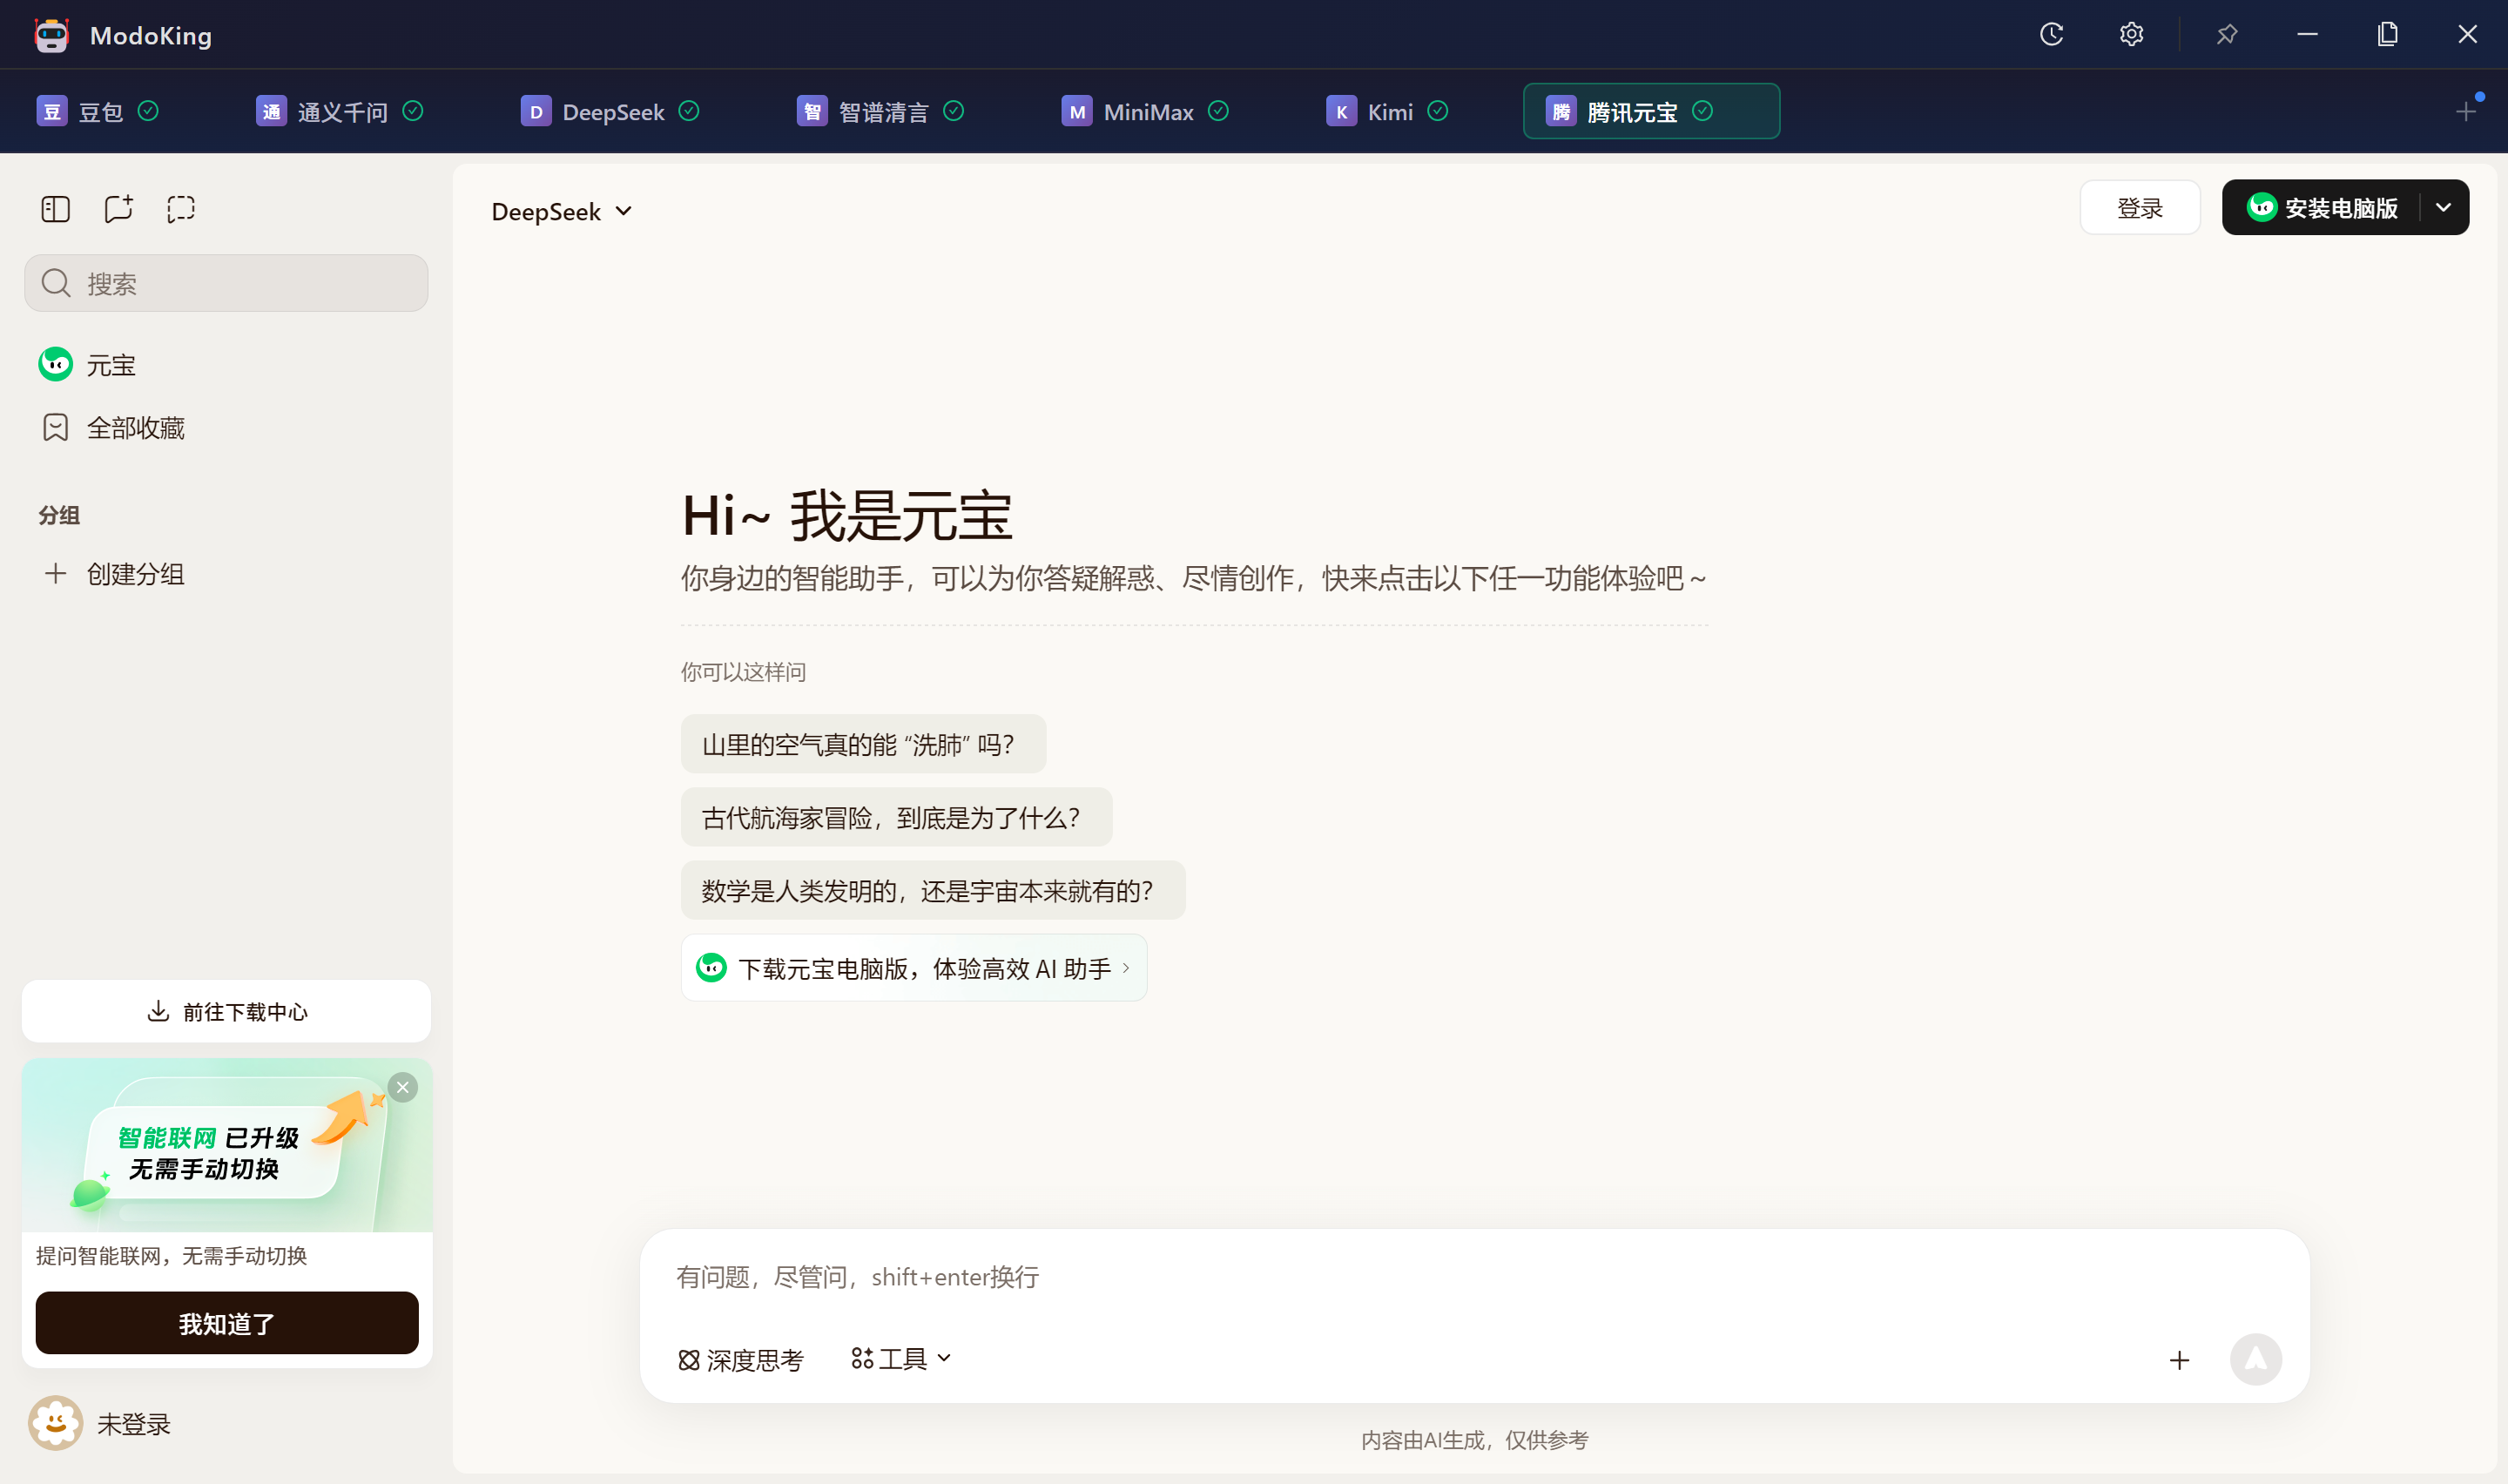Screen dimensions: 2508x1484
Task: Pin the window with pushpin icon
Action: tap(2226, 34)
